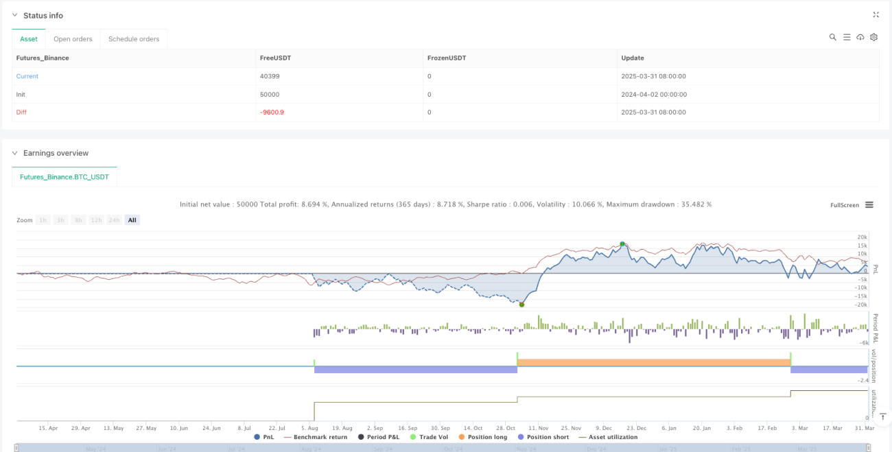Screen dimensions: 892x452
Task: Click the -9600.9 Diff value
Action: 272,112
